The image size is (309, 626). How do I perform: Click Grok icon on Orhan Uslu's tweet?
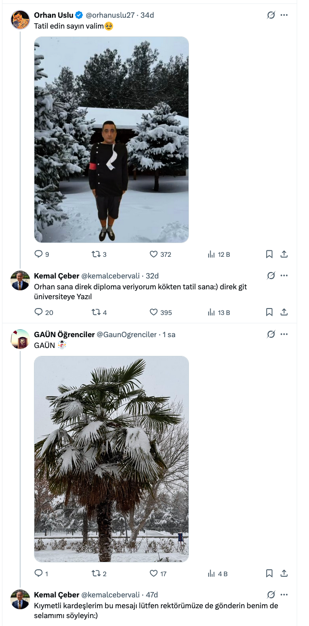(271, 15)
